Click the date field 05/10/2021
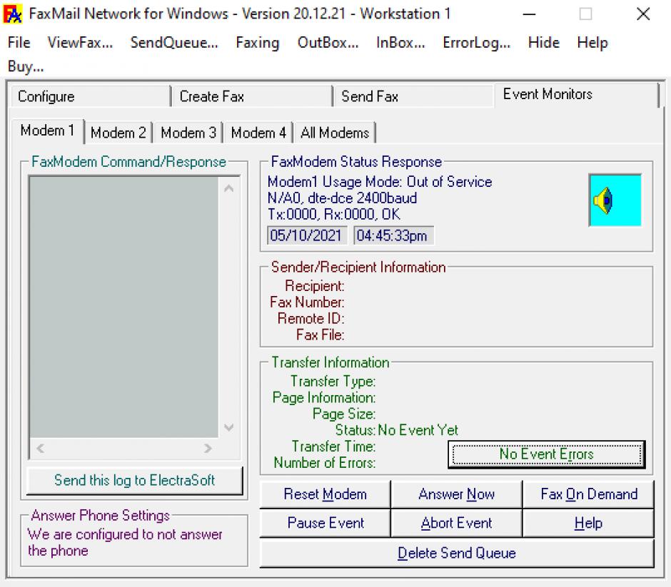 click(306, 235)
